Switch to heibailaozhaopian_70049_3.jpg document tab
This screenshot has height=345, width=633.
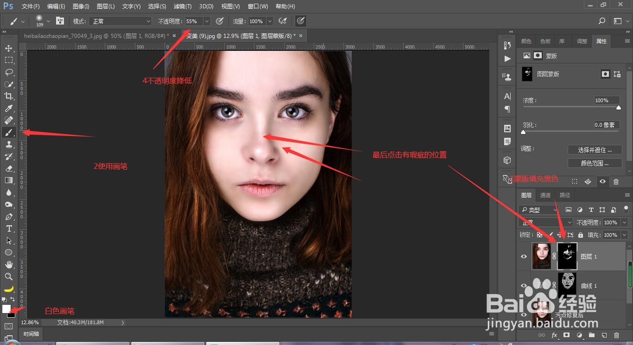pos(96,36)
